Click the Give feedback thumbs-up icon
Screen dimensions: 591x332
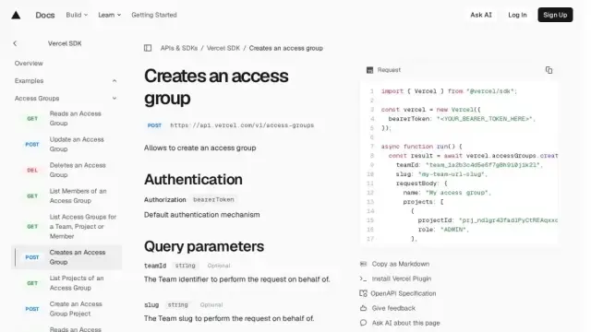363,308
